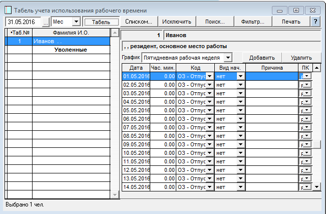Click the Печать print button
The height and width of the screenshot is (214, 326).
coord(291,22)
